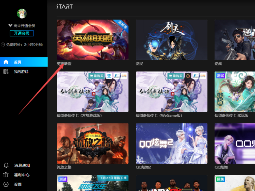The height and width of the screenshot is (191, 255).
Task: Click the 流放之路 title text below cover
Action: pos(64,167)
